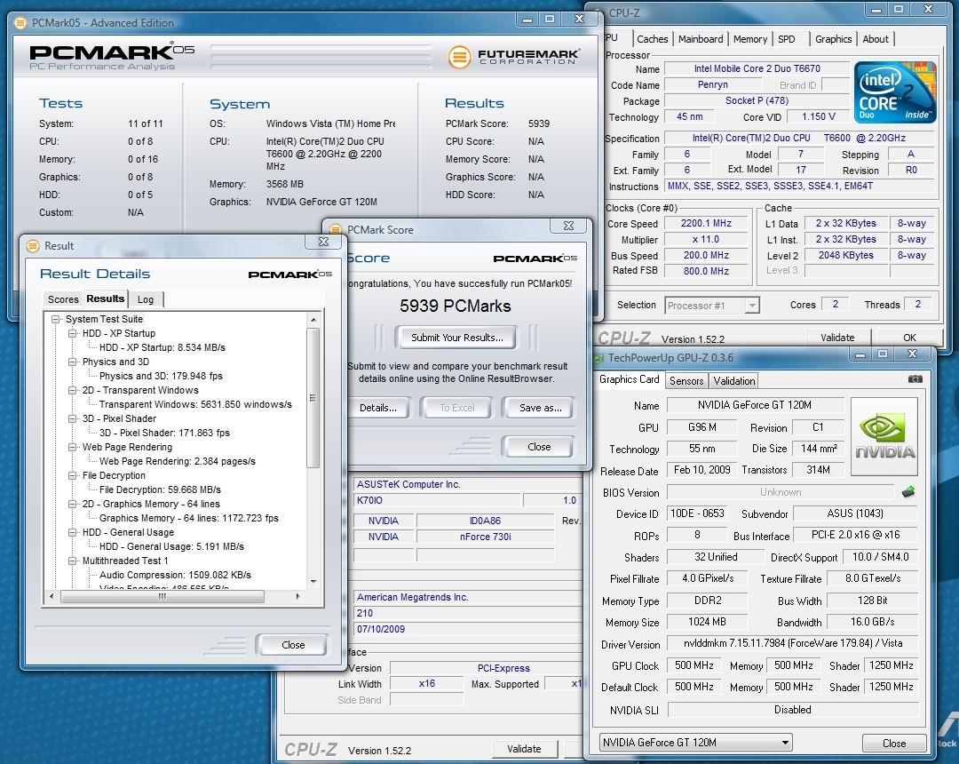Select 'Audio Compression: 1509.082 KB/s' row
The height and width of the screenshot is (764, 959).
pos(175,575)
